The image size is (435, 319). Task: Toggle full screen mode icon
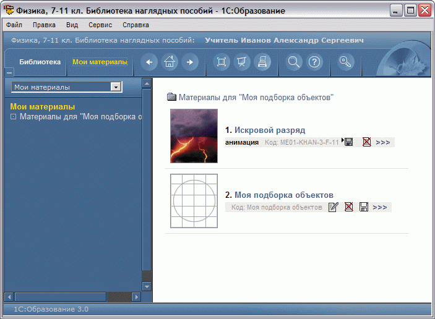tap(222, 62)
